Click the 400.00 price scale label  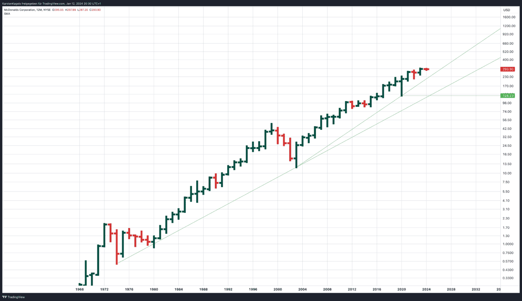pyautogui.click(x=508, y=60)
